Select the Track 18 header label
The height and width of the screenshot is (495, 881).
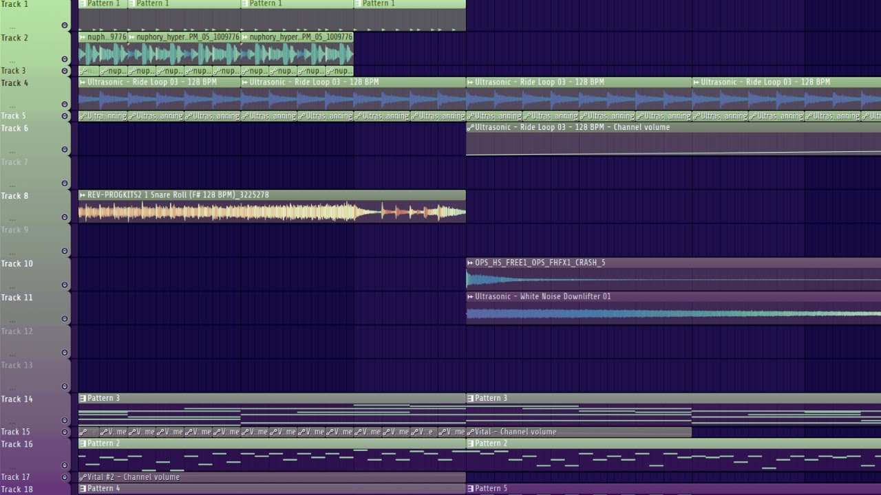click(17, 489)
